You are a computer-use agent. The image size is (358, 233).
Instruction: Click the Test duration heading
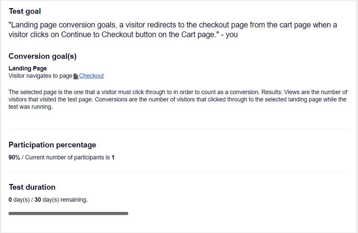click(x=32, y=187)
